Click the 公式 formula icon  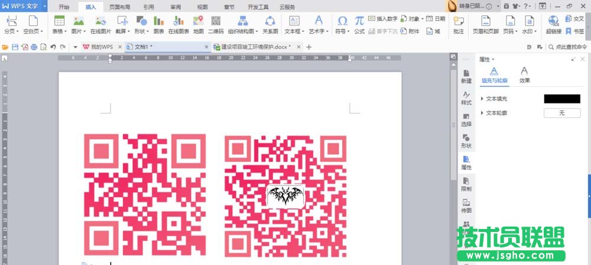(359, 24)
